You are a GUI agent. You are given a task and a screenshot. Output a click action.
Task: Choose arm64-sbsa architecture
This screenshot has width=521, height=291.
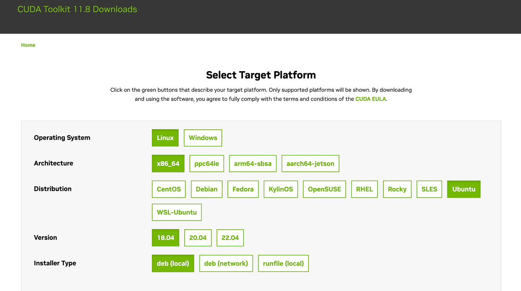[x=253, y=164]
